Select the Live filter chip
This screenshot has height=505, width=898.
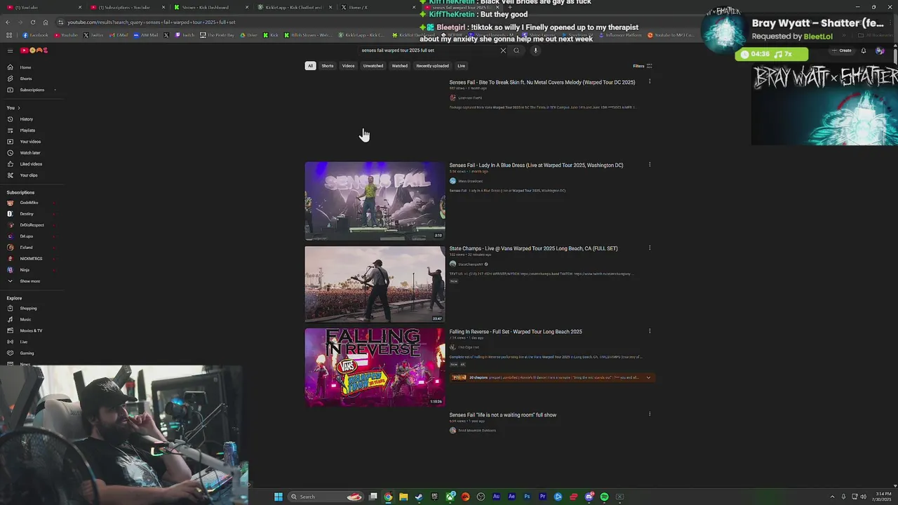click(461, 66)
